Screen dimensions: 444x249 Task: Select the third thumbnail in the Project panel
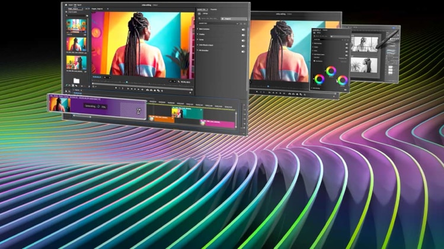76,63
